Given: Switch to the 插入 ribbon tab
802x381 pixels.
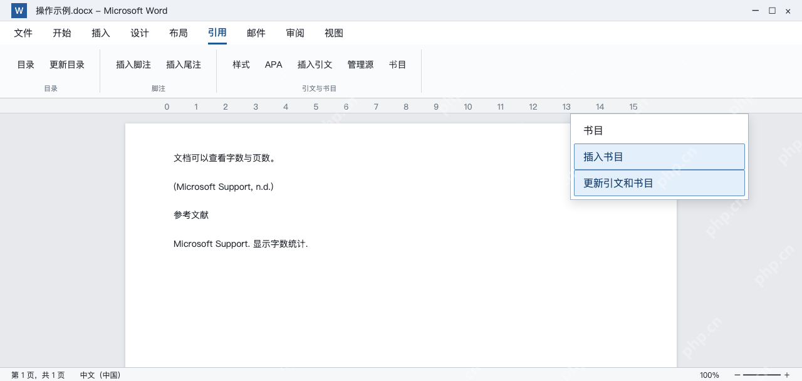Looking at the screenshot, I should coord(101,33).
